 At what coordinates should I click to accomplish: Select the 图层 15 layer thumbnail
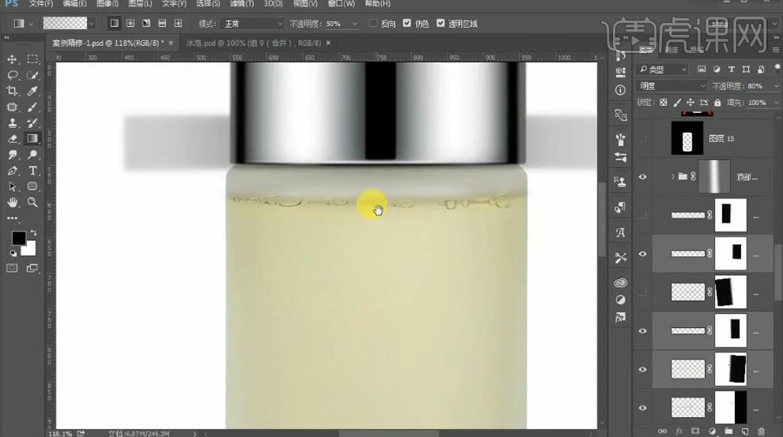click(x=687, y=138)
